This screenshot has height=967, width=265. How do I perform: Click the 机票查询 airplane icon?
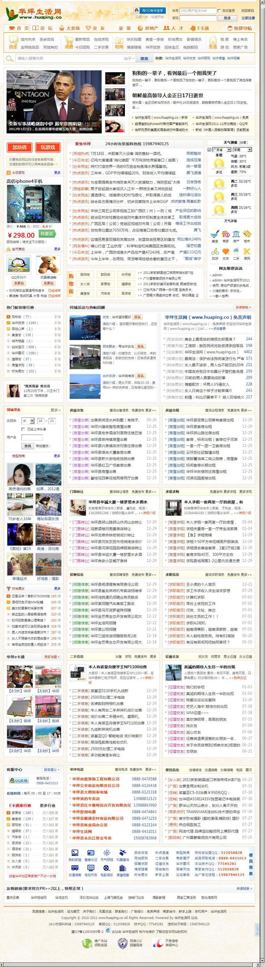(122, 853)
